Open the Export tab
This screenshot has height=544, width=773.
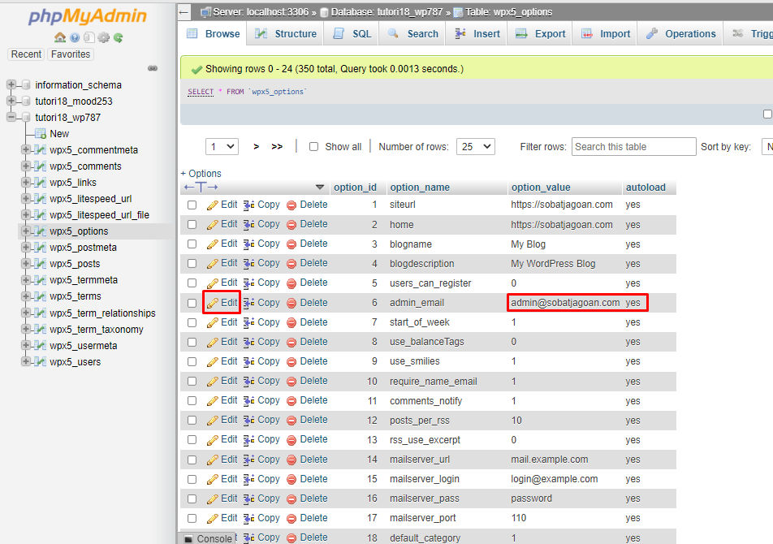(540, 34)
